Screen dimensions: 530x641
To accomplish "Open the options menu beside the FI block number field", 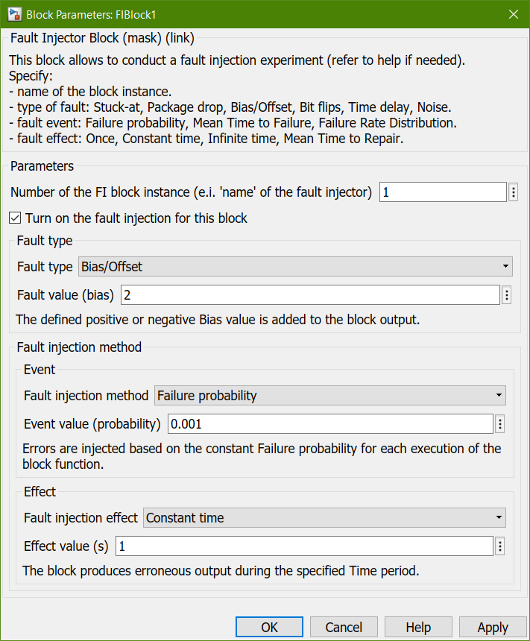I will tap(514, 192).
